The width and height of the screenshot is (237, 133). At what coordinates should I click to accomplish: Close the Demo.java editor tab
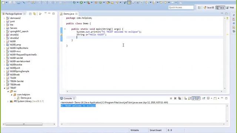[x=76, y=14]
